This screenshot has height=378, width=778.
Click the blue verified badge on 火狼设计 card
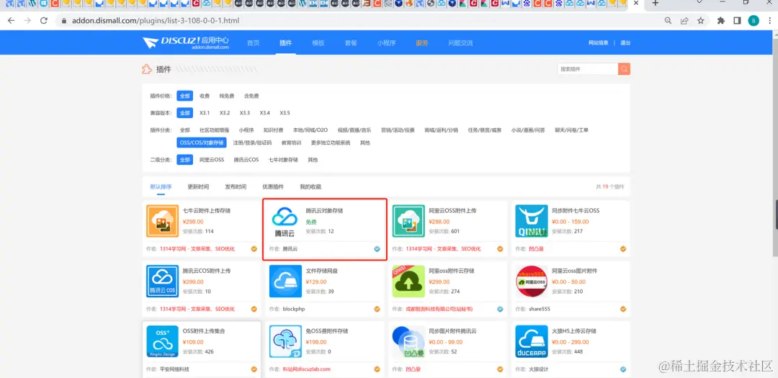point(623,369)
